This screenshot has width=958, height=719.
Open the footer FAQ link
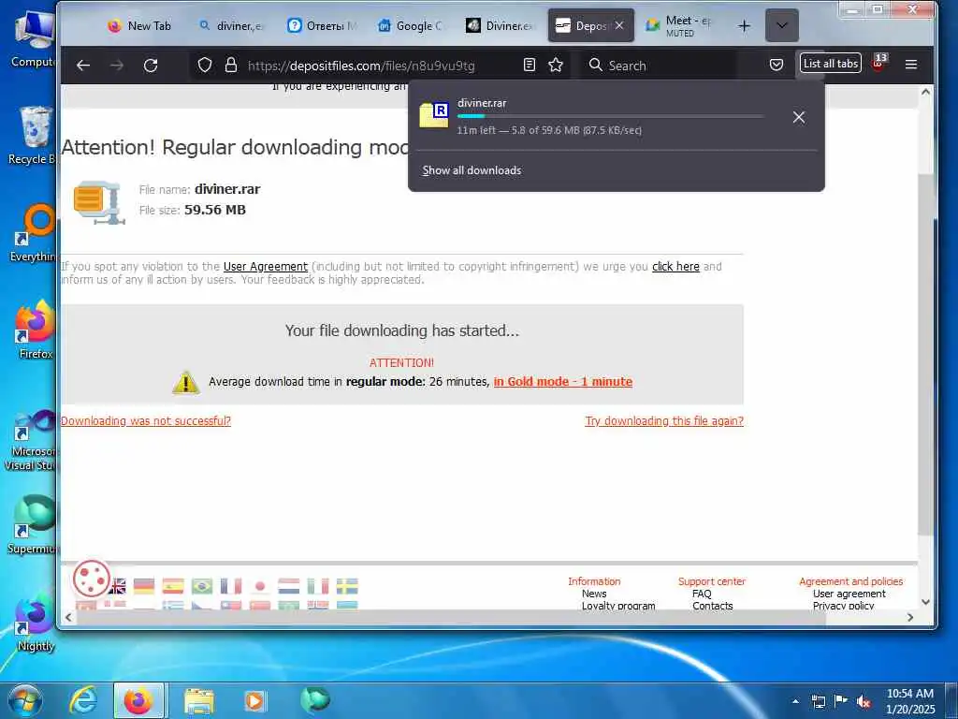tap(702, 594)
